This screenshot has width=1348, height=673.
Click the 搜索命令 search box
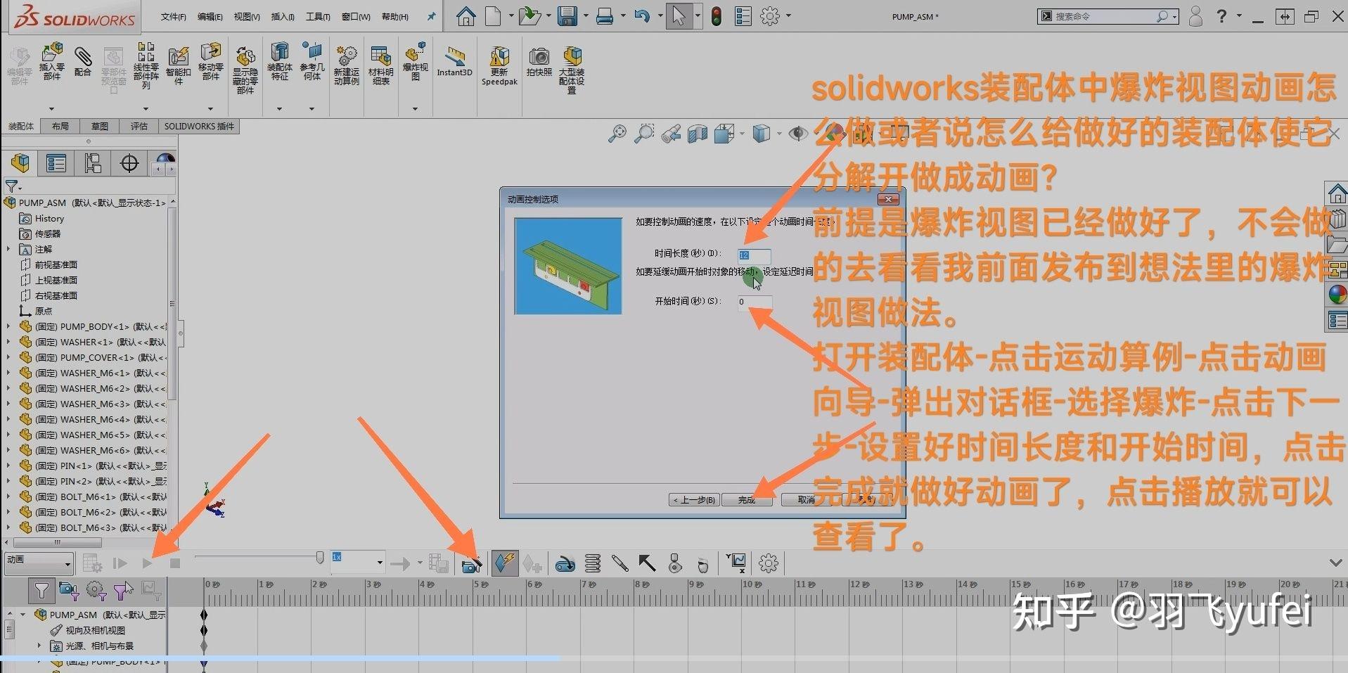tap(1108, 16)
